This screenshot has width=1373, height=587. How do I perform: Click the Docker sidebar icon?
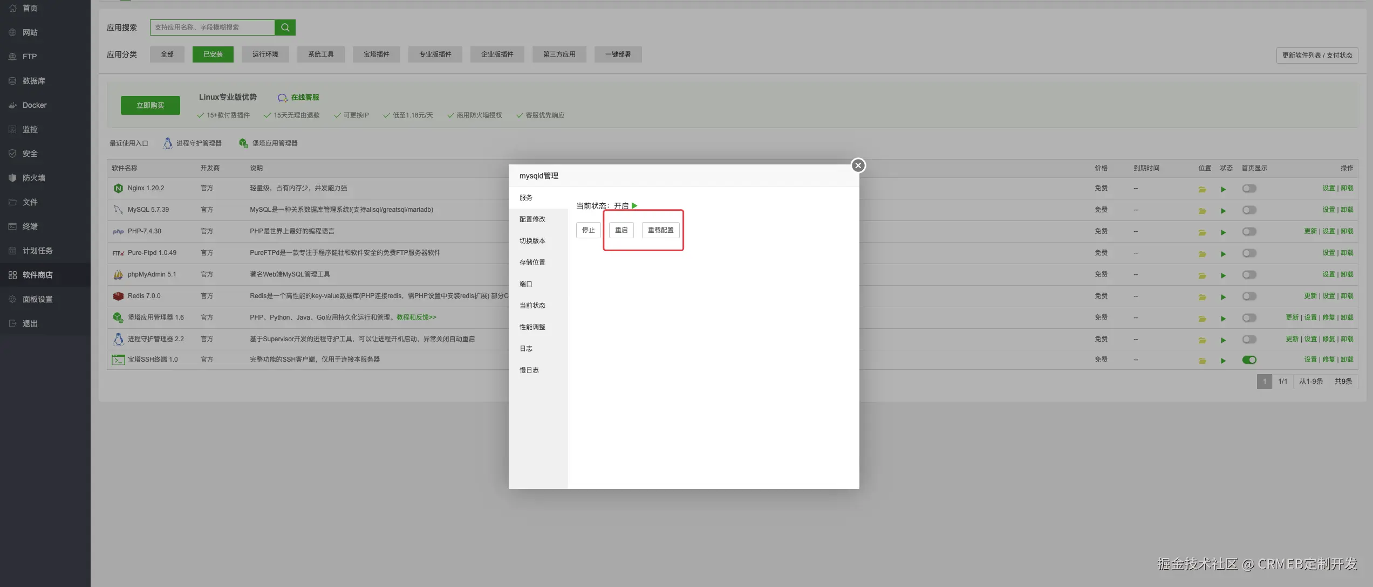tap(12, 105)
